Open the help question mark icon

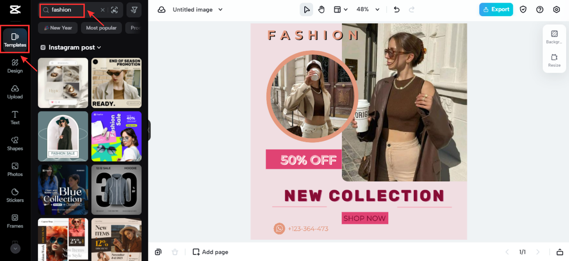(x=540, y=9)
